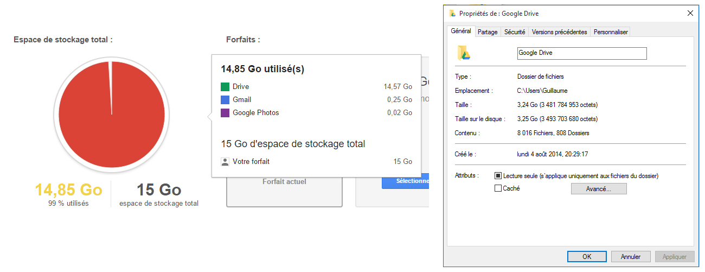Click the Avancé... button

[x=599, y=189]
